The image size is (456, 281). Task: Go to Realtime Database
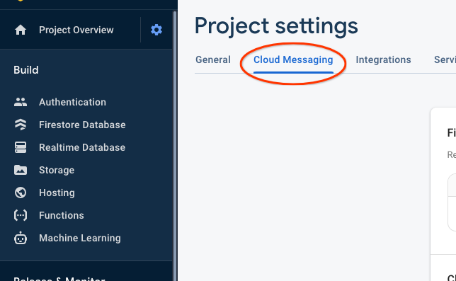(82, 147)
